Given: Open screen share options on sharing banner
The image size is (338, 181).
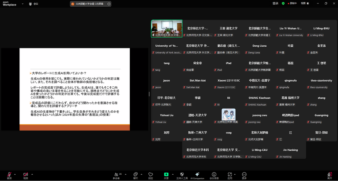Looking at the screenshot, I should click(x=109, y=4).
